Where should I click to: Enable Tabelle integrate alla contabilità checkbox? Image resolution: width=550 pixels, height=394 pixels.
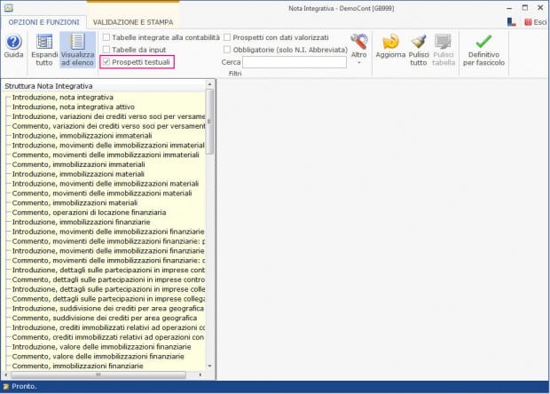[x=106, y=37]
